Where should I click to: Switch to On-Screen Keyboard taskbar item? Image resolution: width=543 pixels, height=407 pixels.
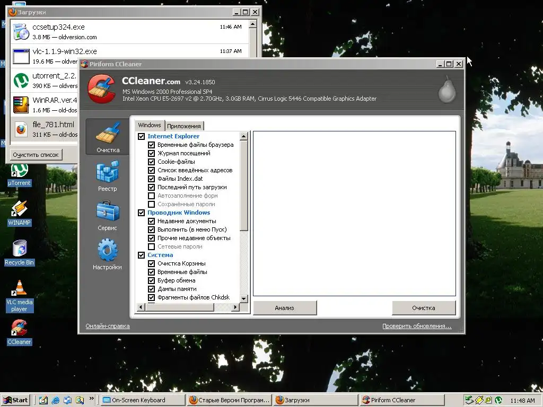coord(142,400)
